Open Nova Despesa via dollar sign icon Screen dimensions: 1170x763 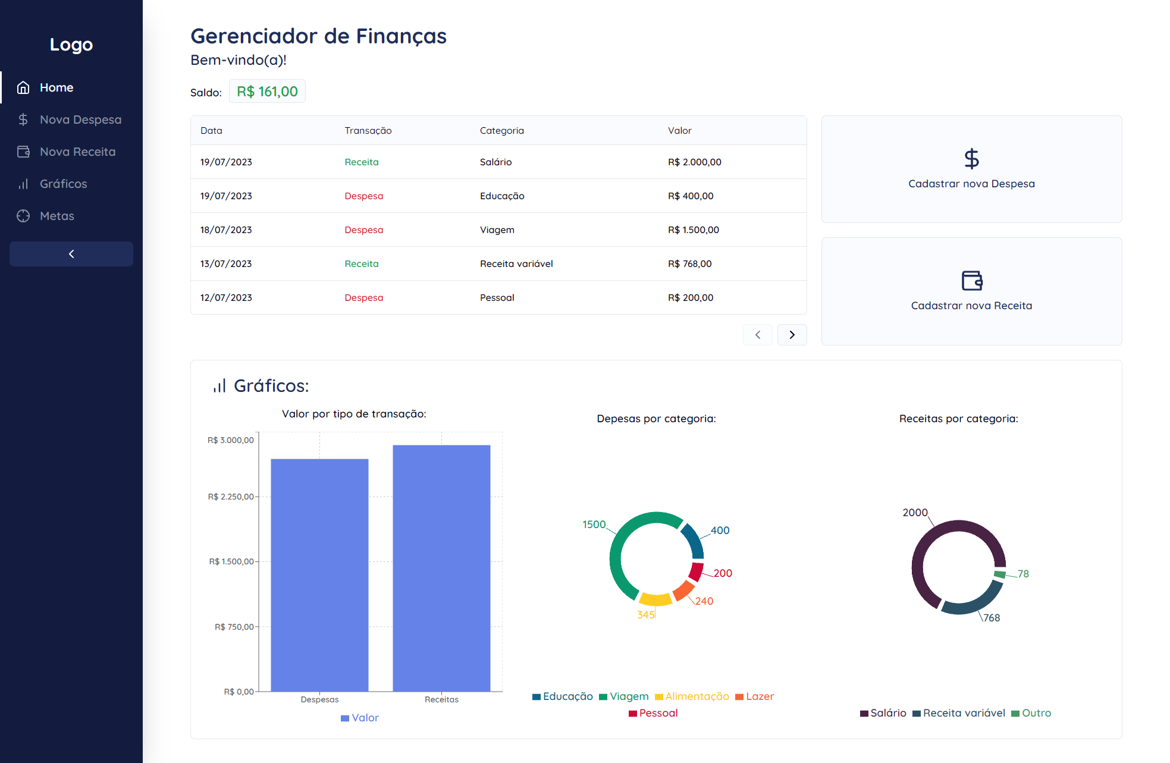pyautogui.click(x=23, y=120)
